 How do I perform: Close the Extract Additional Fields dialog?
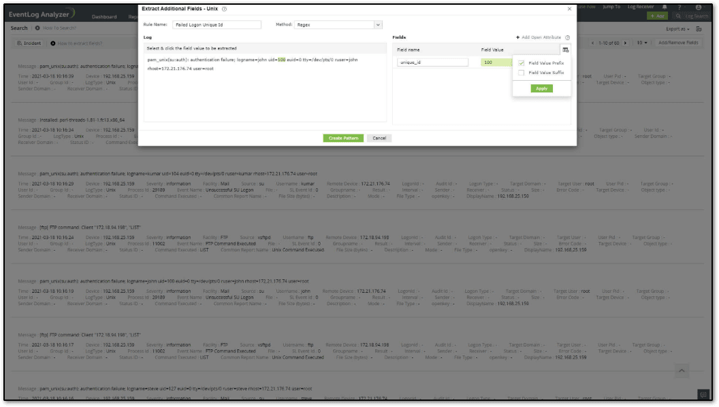(569, 9)
